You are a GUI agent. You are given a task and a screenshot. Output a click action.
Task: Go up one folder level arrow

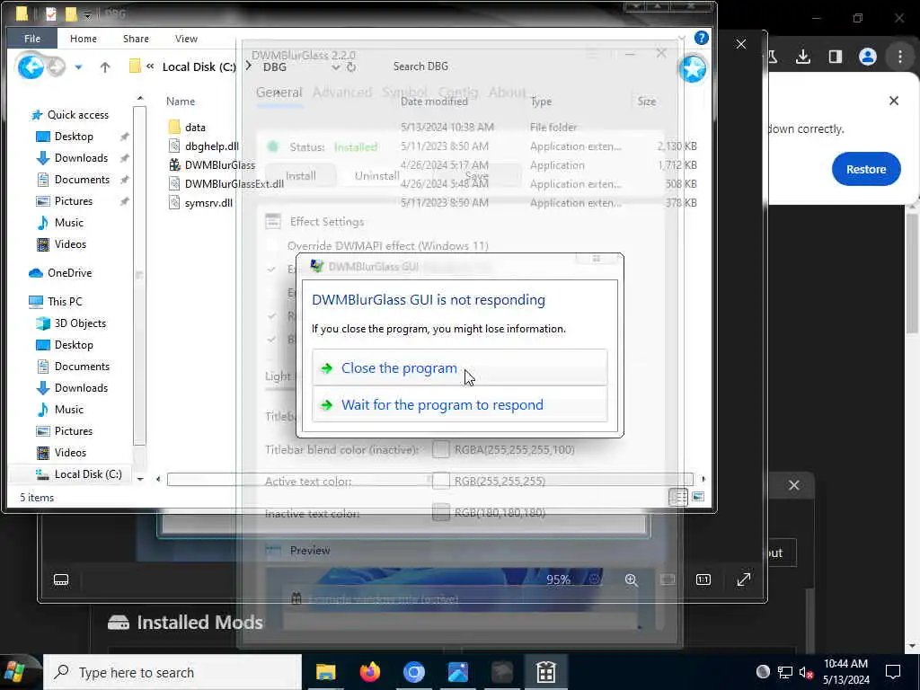click(105, 67)
